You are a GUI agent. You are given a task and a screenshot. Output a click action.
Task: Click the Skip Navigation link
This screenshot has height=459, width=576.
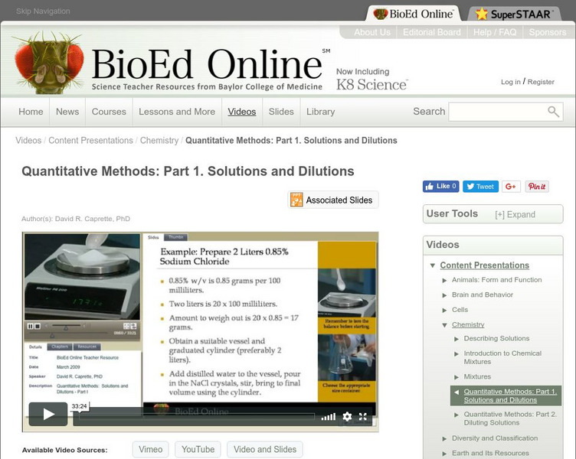[x=43, y=11]
